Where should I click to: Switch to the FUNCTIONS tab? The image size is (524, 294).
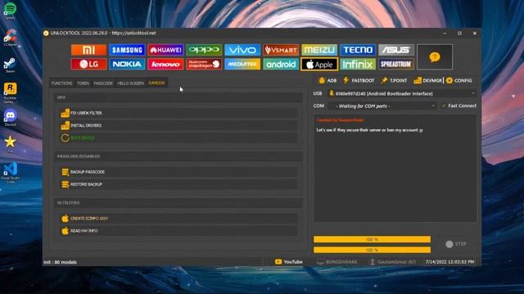62,83
